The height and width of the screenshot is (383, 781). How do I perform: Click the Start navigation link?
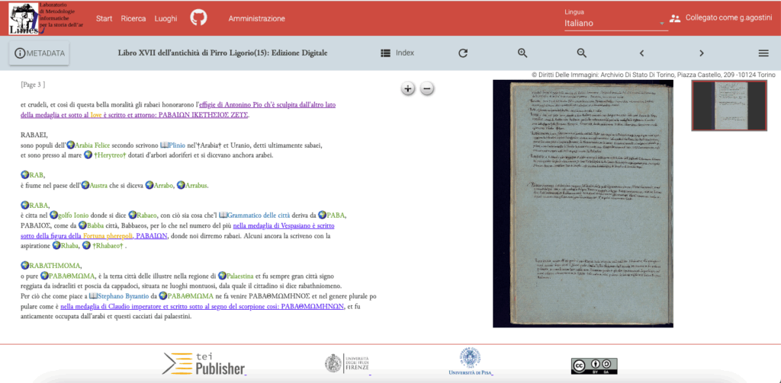(104, 18)
